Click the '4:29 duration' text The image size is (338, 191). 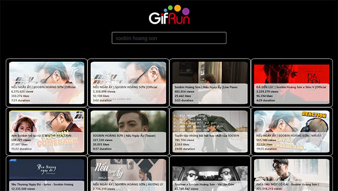point(266,100)
